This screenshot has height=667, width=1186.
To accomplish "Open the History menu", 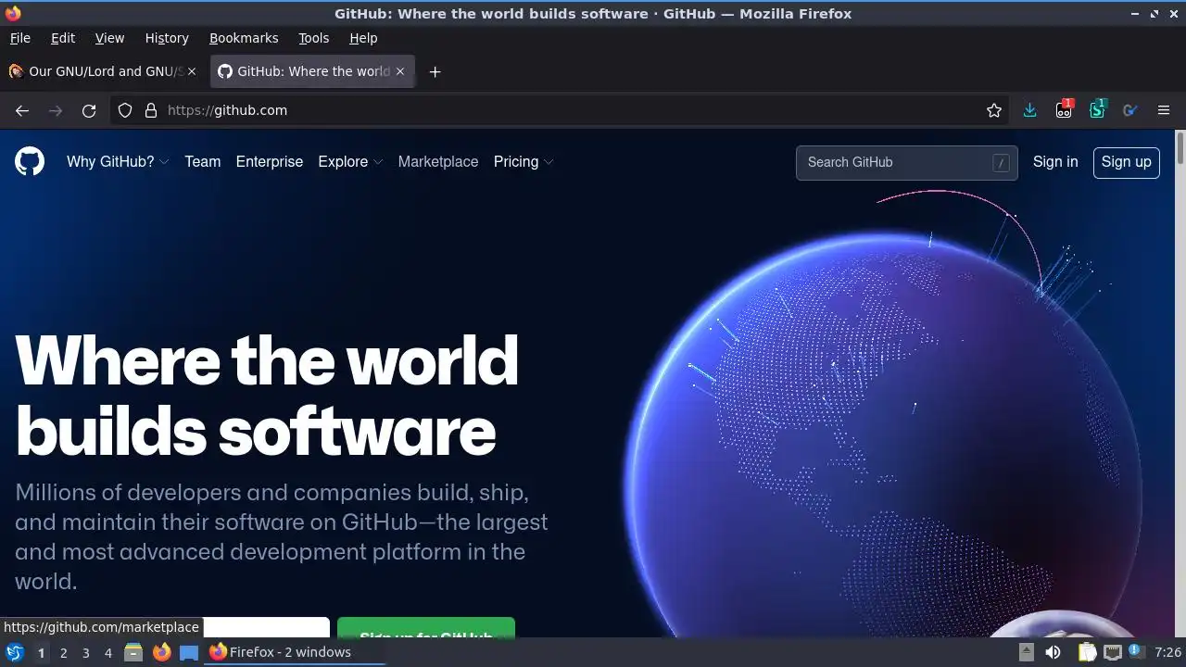I will [167, 38].
